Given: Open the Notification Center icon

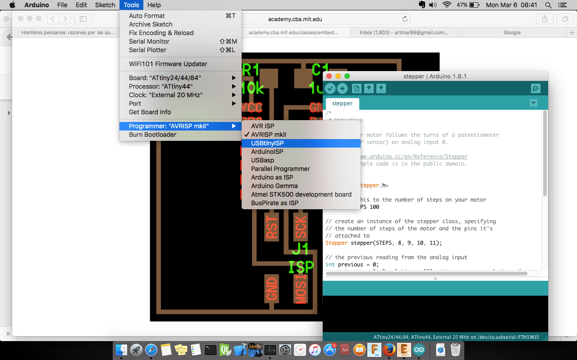Looking at the screenshot, I should pyautogui.click(x=562, y=5).
